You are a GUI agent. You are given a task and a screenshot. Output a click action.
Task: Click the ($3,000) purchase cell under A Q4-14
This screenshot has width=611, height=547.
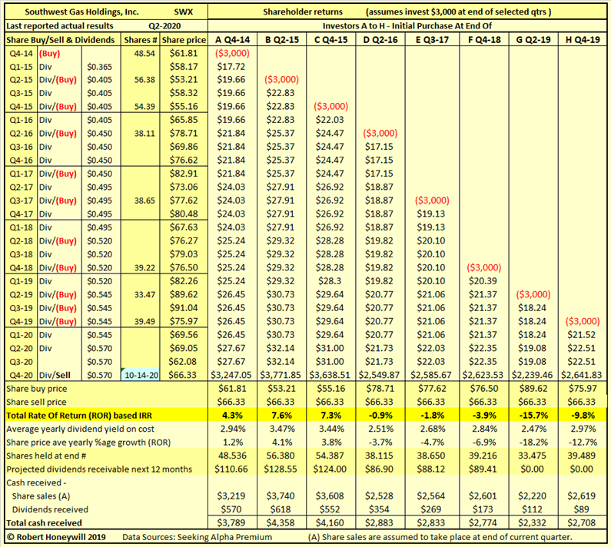click(232, 53)
